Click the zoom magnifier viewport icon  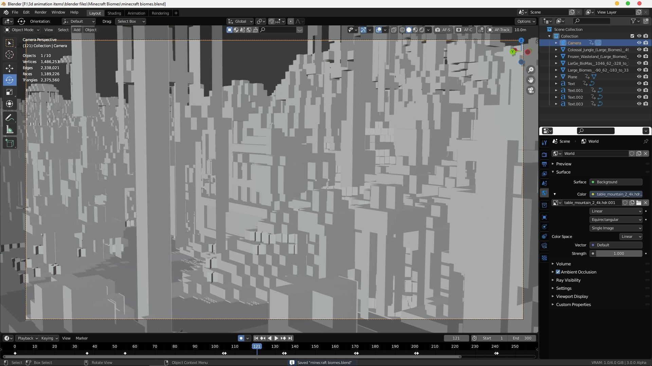pyautogui.click(x=531, y=70)
